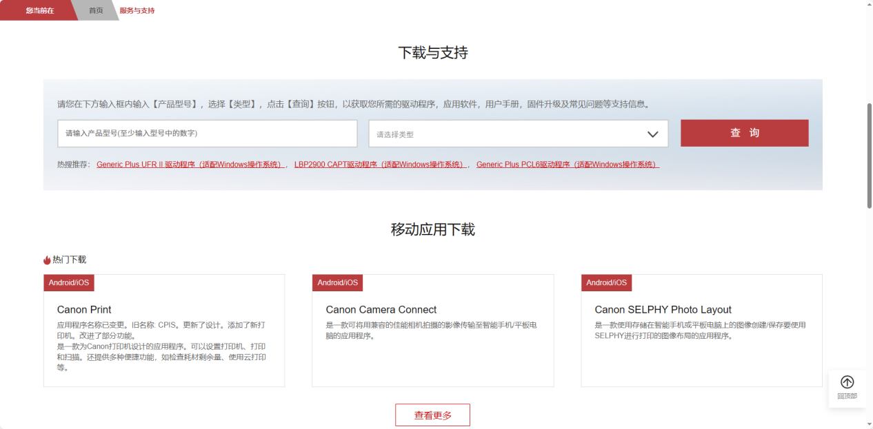Open Canon SELPHY Photo Layout app title
The image size is (873, 429).
[663, 310]
